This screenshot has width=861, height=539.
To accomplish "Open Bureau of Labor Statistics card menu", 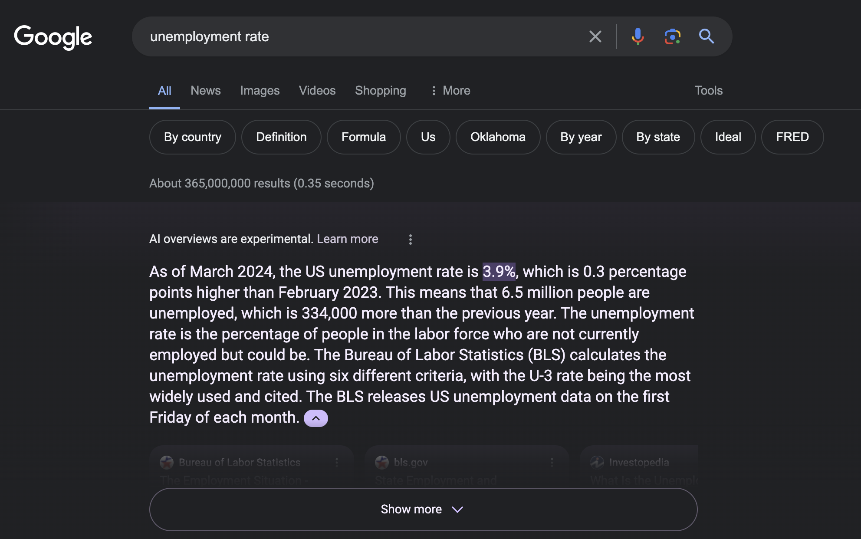I will click(x=337, y=463).
